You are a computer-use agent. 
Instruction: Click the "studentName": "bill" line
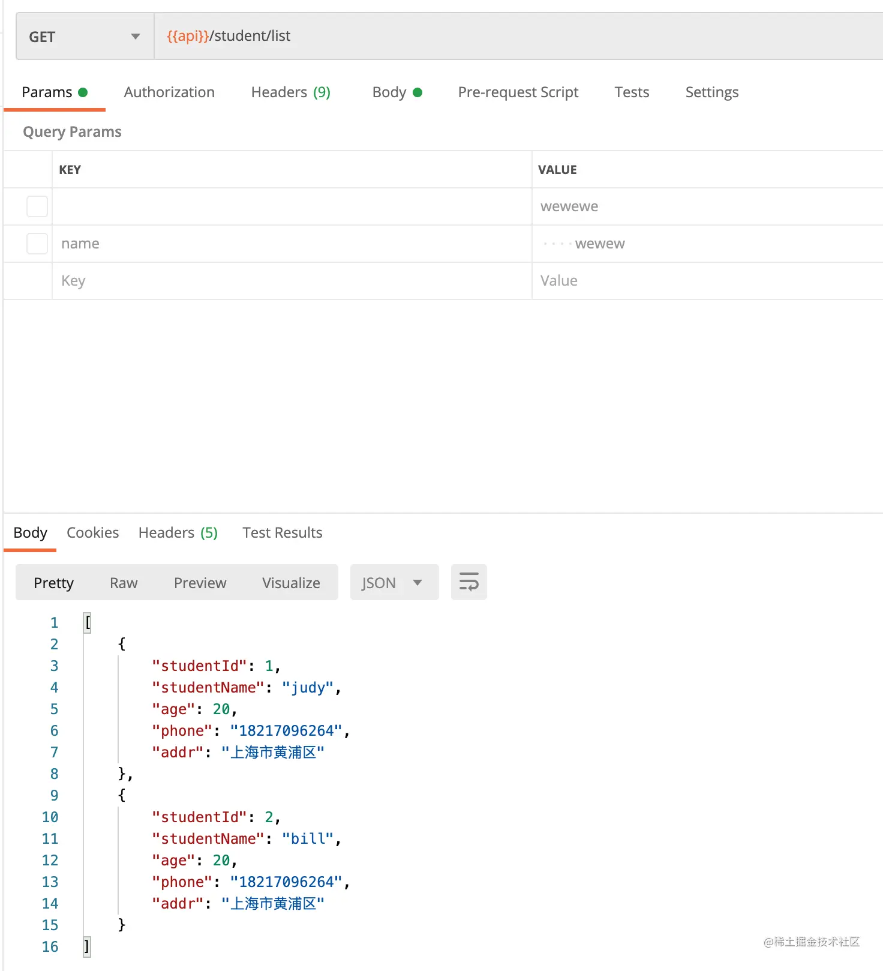(247, 839)
